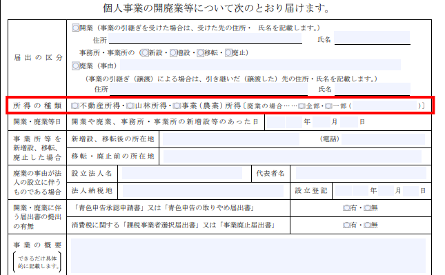This screenshot has height=275, width=445.
Task: Click the 日 field in 設立登記 row
Action: pos(411,191)
